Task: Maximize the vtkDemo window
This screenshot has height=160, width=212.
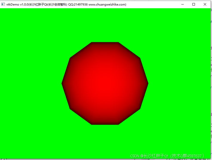Action: click(194, 4)
